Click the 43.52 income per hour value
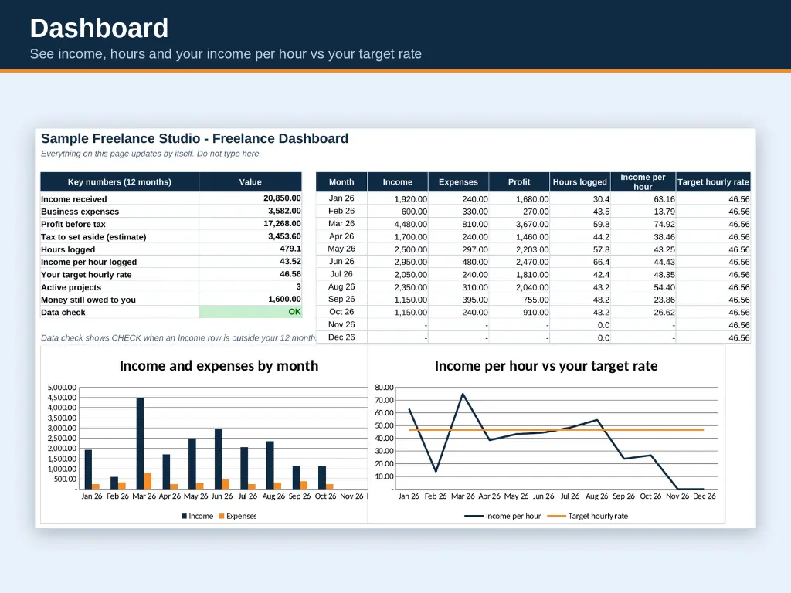 coord(290,262)
